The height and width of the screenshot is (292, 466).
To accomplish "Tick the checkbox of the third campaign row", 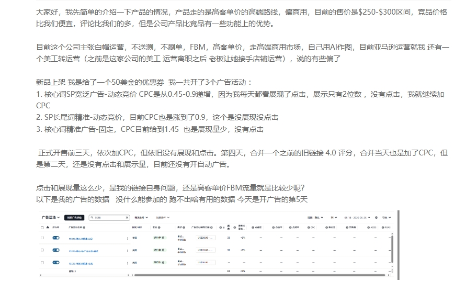I will tap(42, 263).
